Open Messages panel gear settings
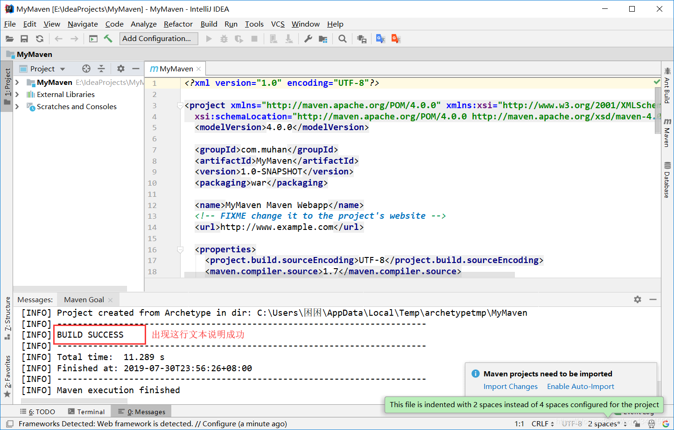Viewport: 674px width, 430px height. click(638, 299)
